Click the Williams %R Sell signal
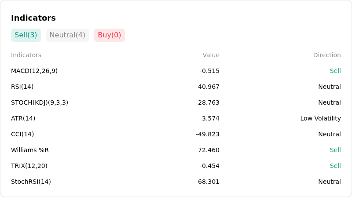This screenshot has height=197, width=352. point(335,150)
